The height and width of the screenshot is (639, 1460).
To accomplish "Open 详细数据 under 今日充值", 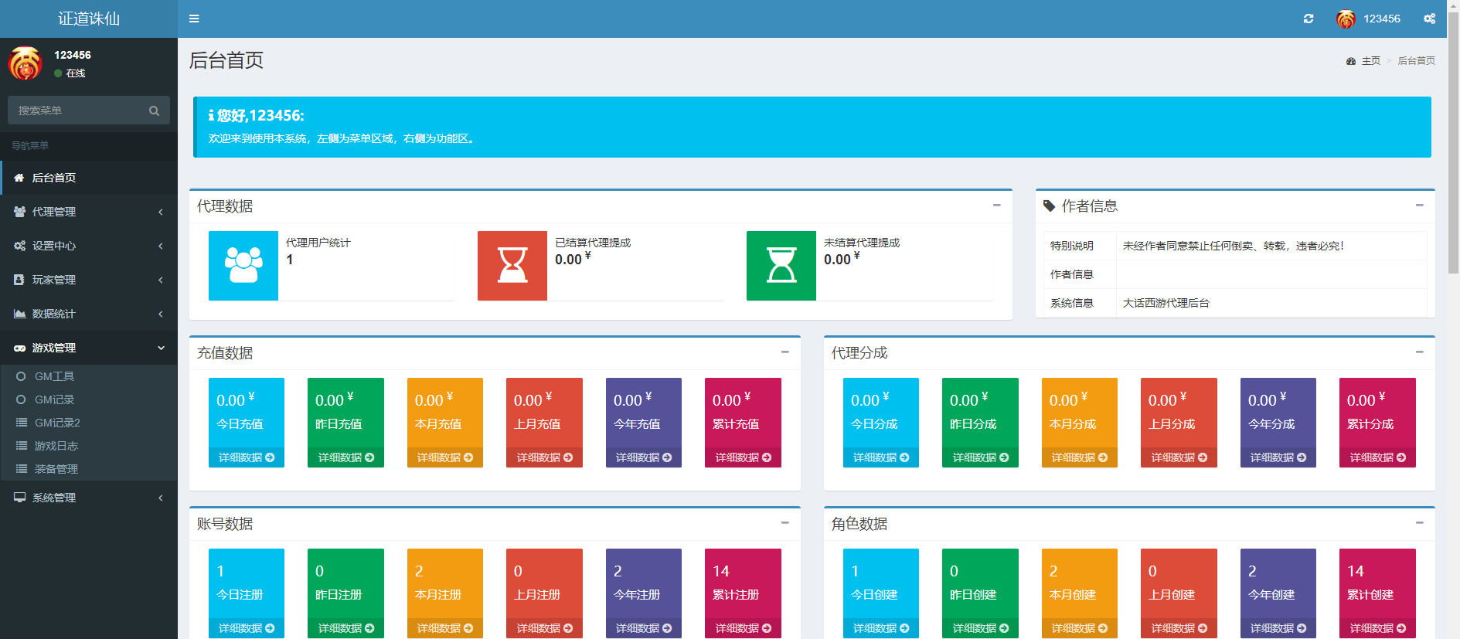I will click(x=247, y=457).
